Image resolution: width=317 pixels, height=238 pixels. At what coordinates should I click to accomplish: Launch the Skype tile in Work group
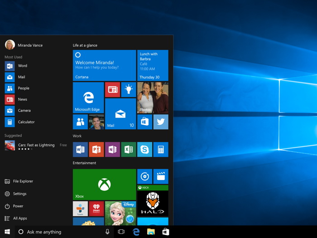click(x=145, y=149)
